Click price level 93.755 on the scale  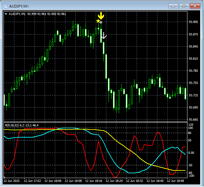[x=193, y=83]
